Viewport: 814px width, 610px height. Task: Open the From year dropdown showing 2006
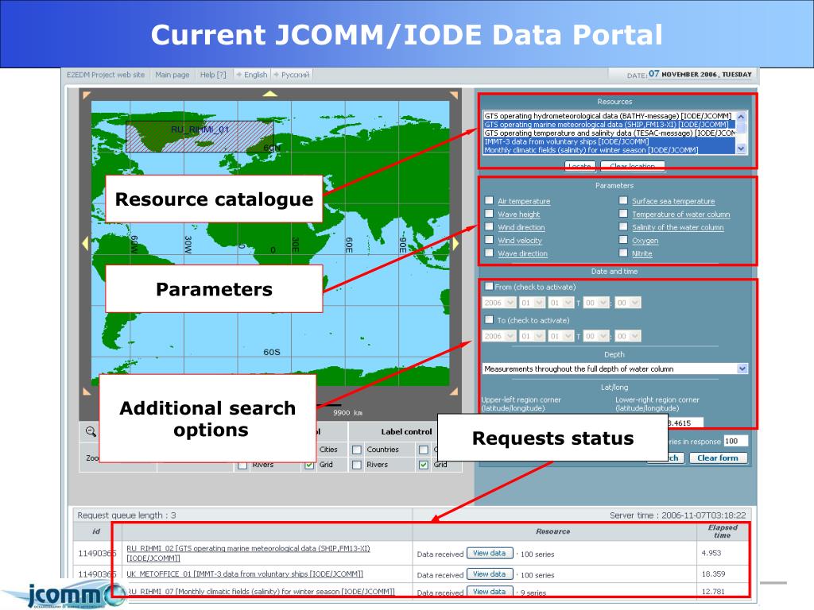(499, 303)
